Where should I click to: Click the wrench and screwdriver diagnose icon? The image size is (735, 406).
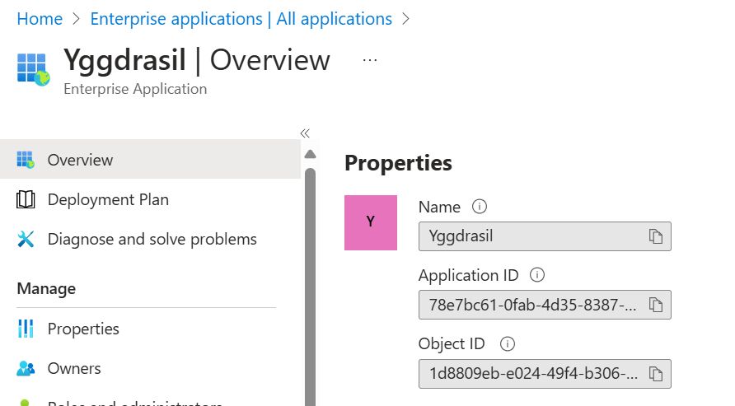(x=26, y=239)
